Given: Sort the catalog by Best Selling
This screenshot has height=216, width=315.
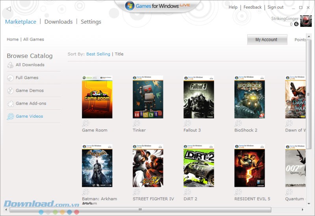Looking at the screenshot, I should (98, 54).
